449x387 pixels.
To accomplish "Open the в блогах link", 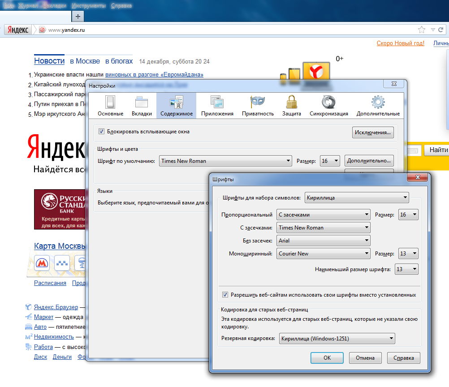I will click(x=119, y=61).
